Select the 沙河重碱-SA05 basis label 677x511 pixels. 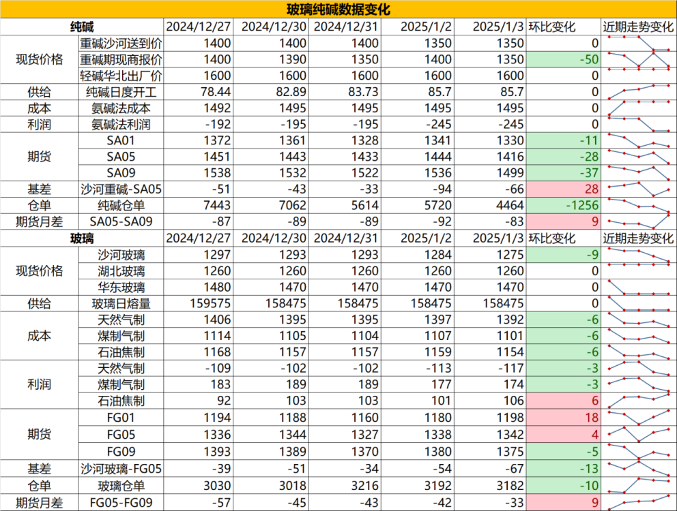(121, 189)
